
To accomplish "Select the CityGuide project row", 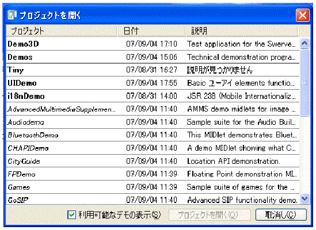I will pos(153,161).
